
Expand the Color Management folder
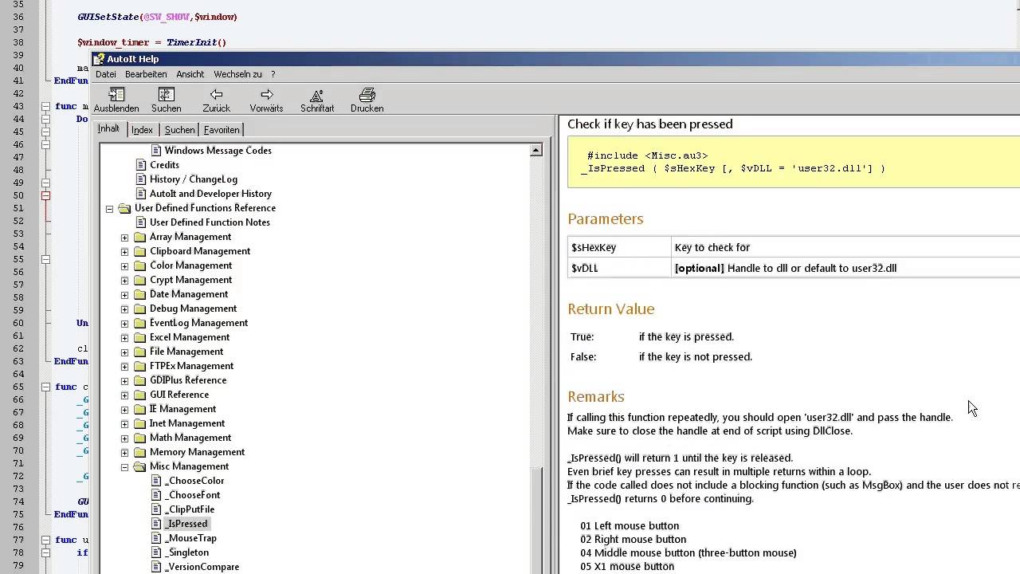[124, 265]
